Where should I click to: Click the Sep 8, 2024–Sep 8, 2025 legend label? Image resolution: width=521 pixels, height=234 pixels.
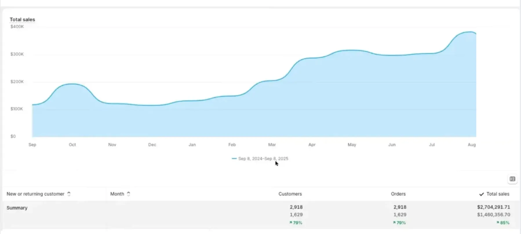(263, 159)
